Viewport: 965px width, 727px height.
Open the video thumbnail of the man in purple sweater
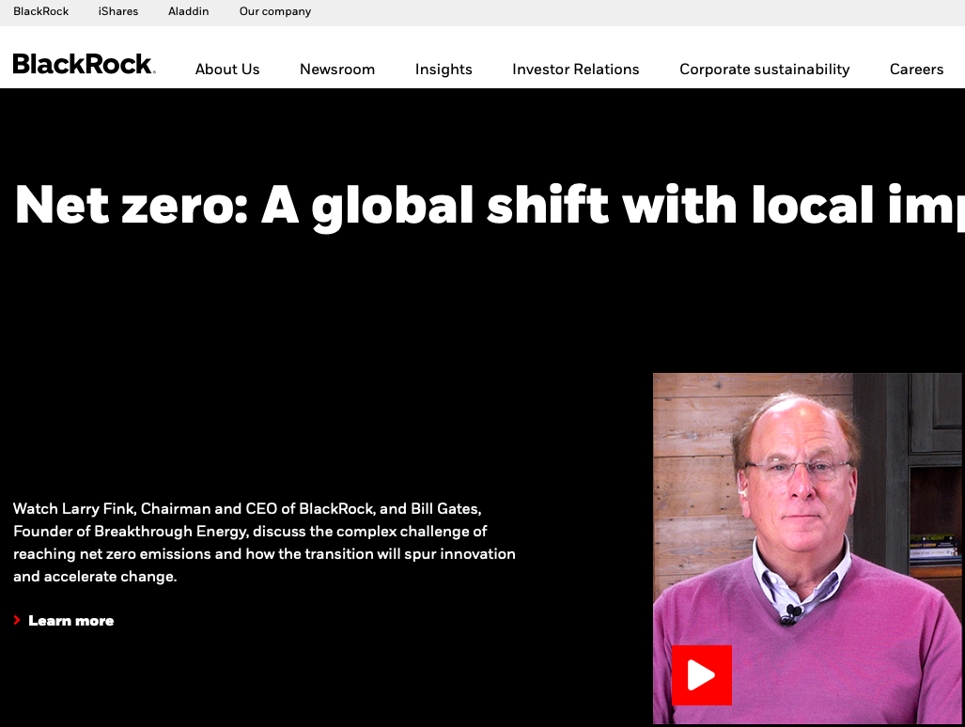pyautogui.click(x=808, y=549)
